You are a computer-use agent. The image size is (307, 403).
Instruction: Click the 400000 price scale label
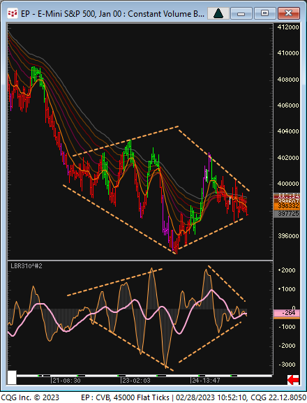click(288, 184)
